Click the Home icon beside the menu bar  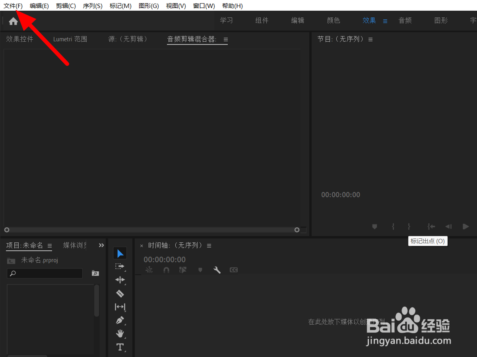(x=13, y=21)
